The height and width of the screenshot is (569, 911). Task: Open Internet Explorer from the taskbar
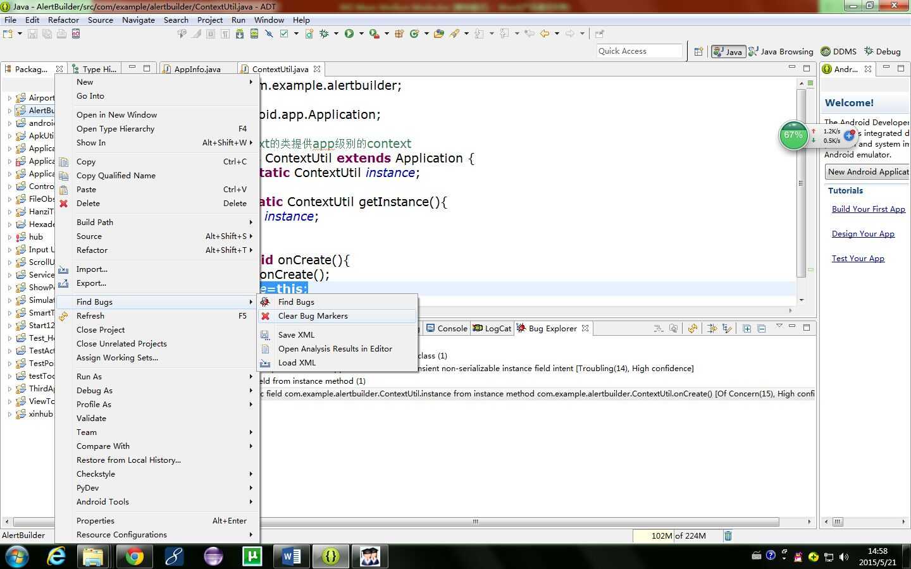click(57, 556)
